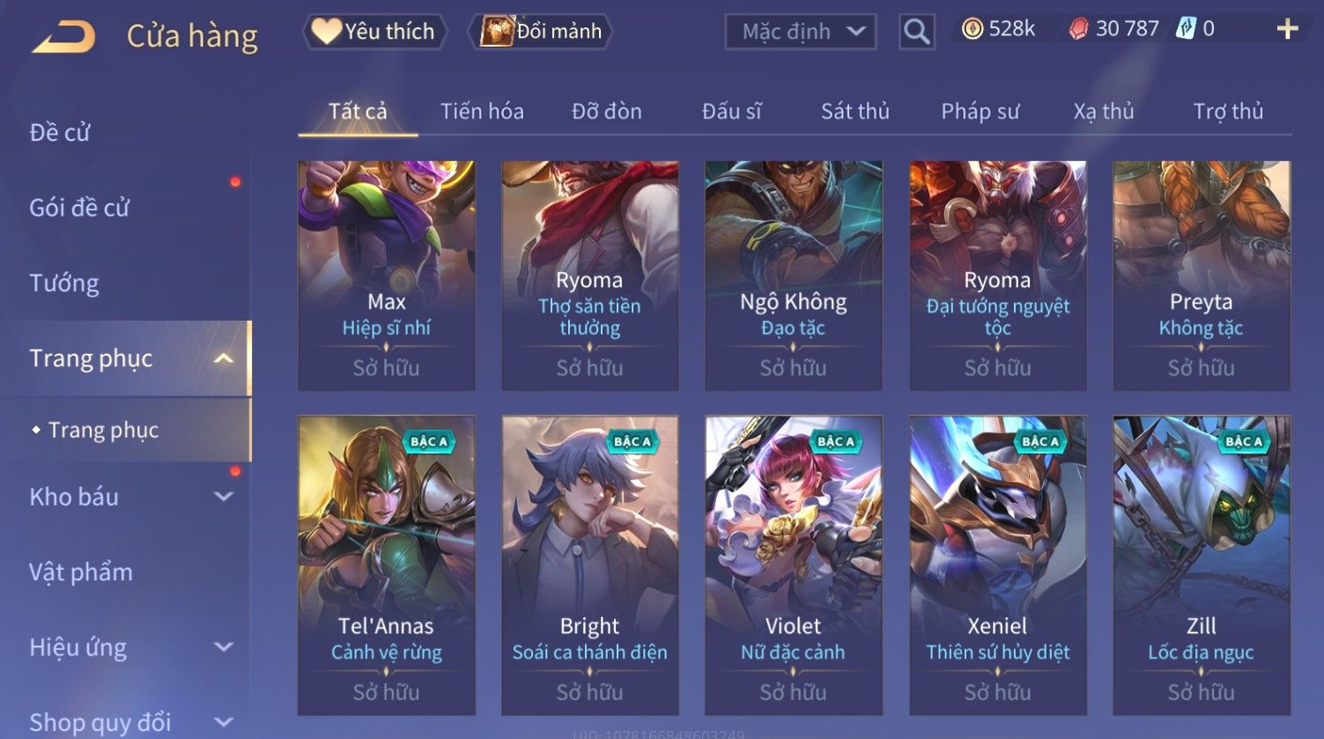Tap the back arrow icon

(63, 37)
